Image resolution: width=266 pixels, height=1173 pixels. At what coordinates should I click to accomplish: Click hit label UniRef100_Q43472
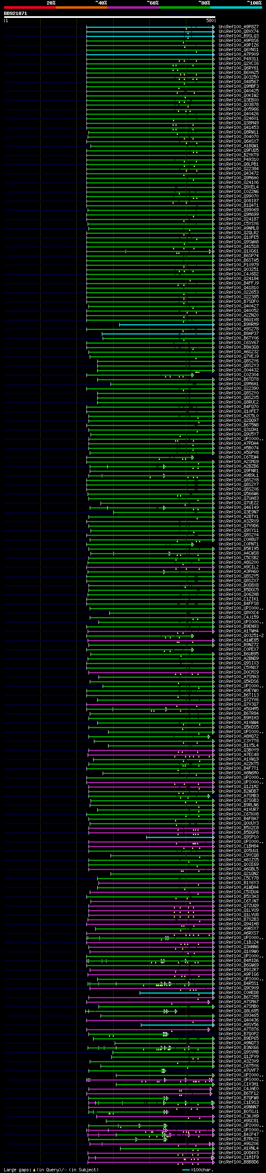238,173
